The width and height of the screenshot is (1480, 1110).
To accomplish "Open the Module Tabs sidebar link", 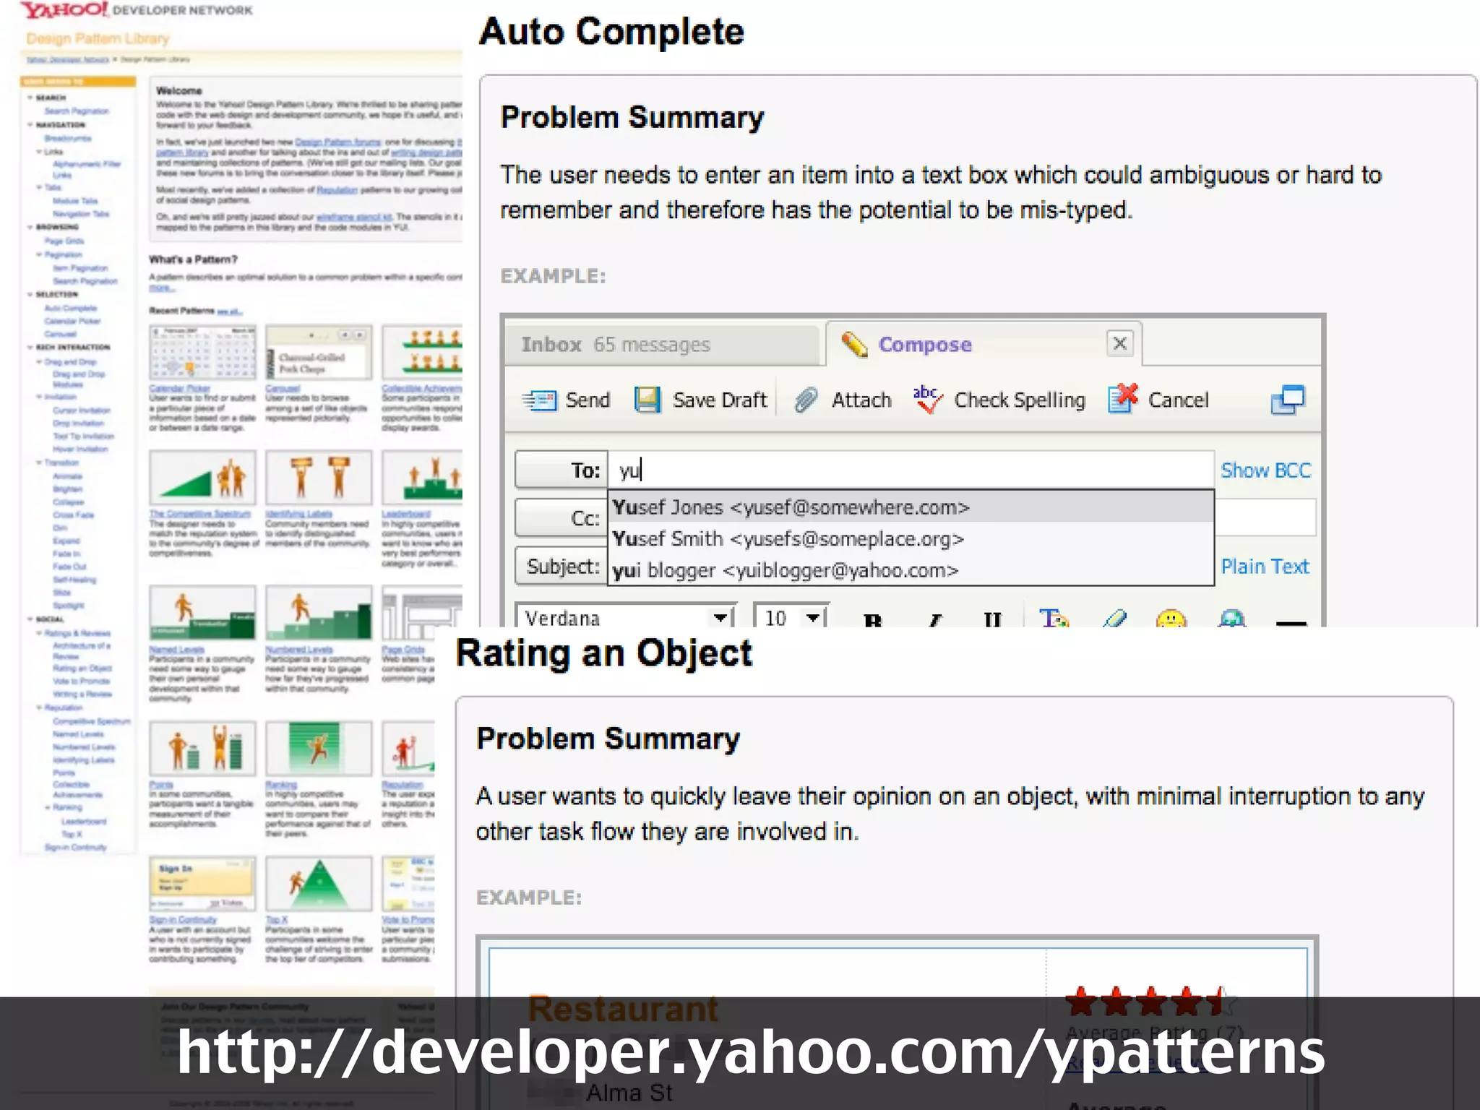I will 75,201.
